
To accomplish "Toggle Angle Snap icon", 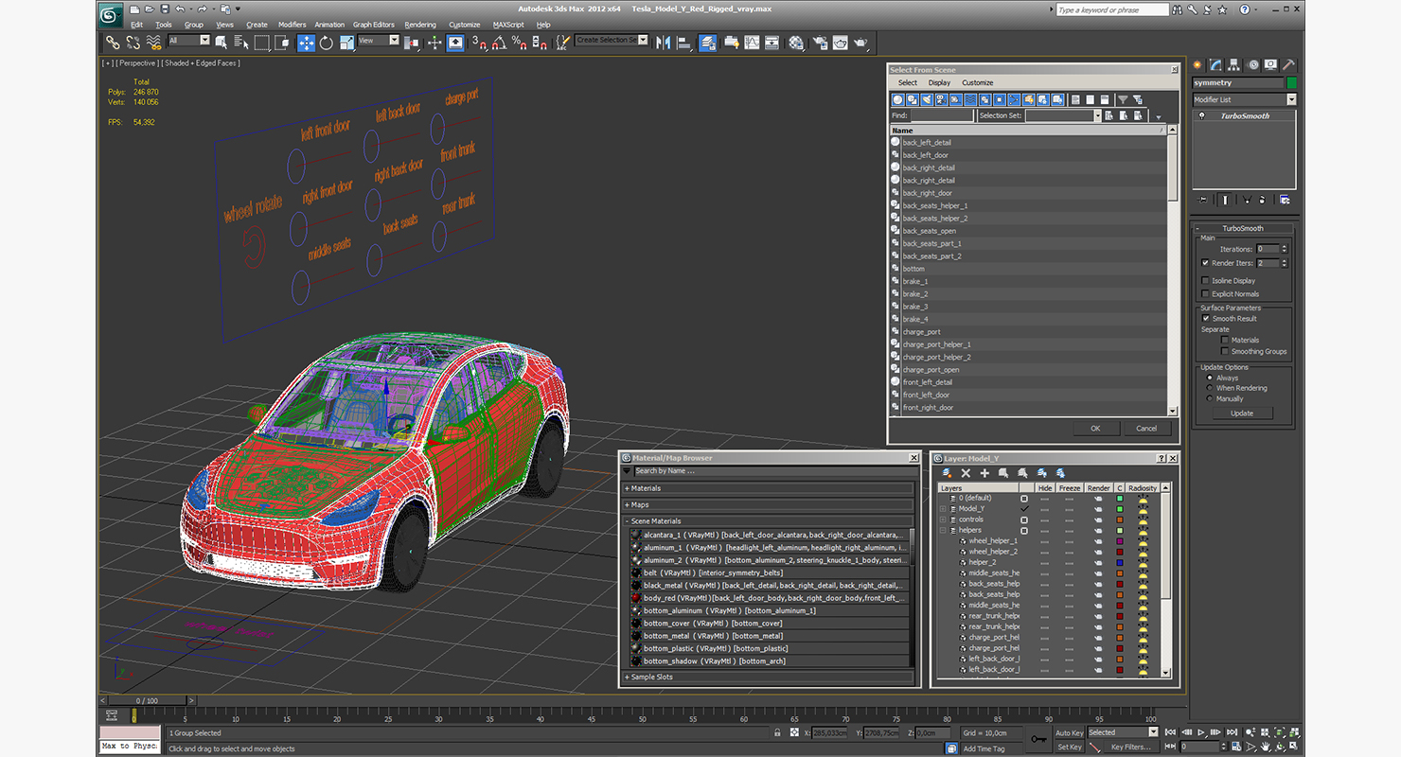I will [x=499, y=43].
